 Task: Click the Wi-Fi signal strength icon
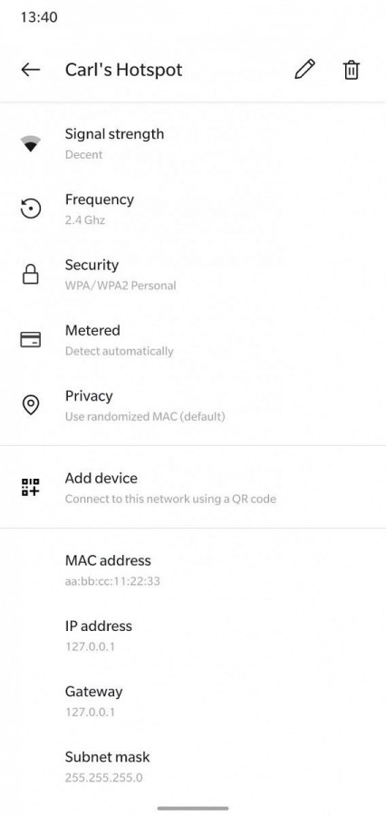tap(31, 143)
